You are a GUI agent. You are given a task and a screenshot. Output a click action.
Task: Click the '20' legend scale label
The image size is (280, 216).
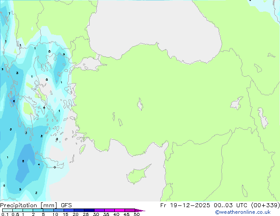point(76,214)
